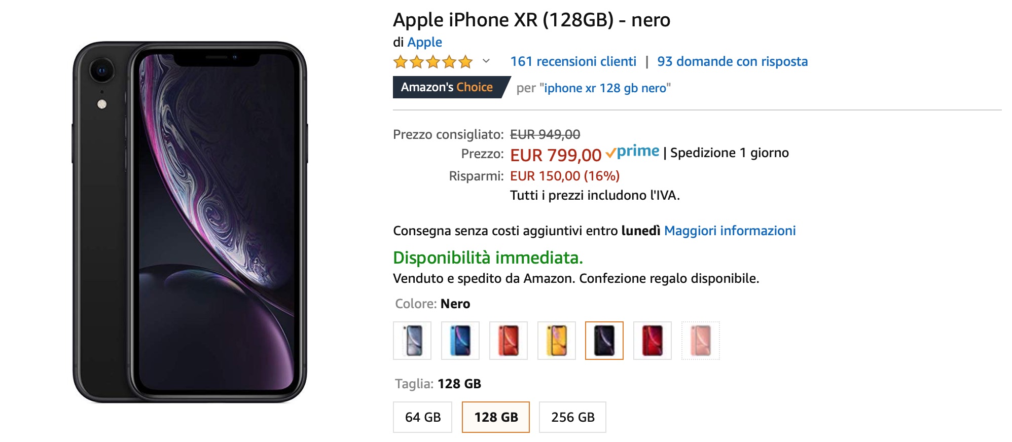Image resolution: width=1012 pixels, height=442 pixels.
Task: Choose the red iPhone color option
Action: point(653,341)
